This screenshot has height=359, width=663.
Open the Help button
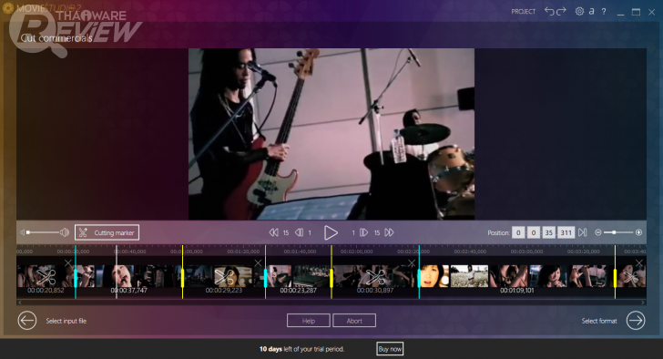click(308, 321)
